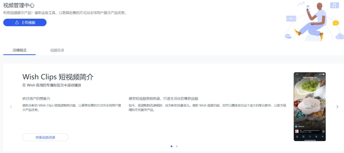This screenshot has height=153, width=344.
Task: Go to previous carousel slide arrow
Action: tap(11, 107)
